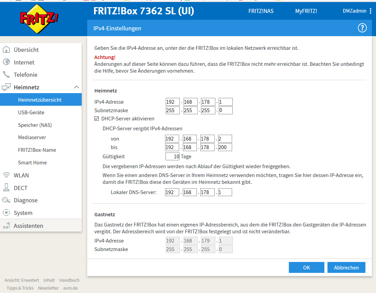Select Mediaserver submenu item
Image resolution: width=376 pixels, height=293 pixels.
(x=32, y=137)
